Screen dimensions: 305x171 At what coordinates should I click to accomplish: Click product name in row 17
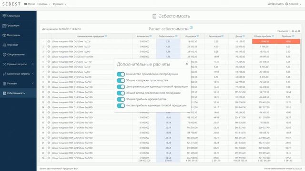72,123
